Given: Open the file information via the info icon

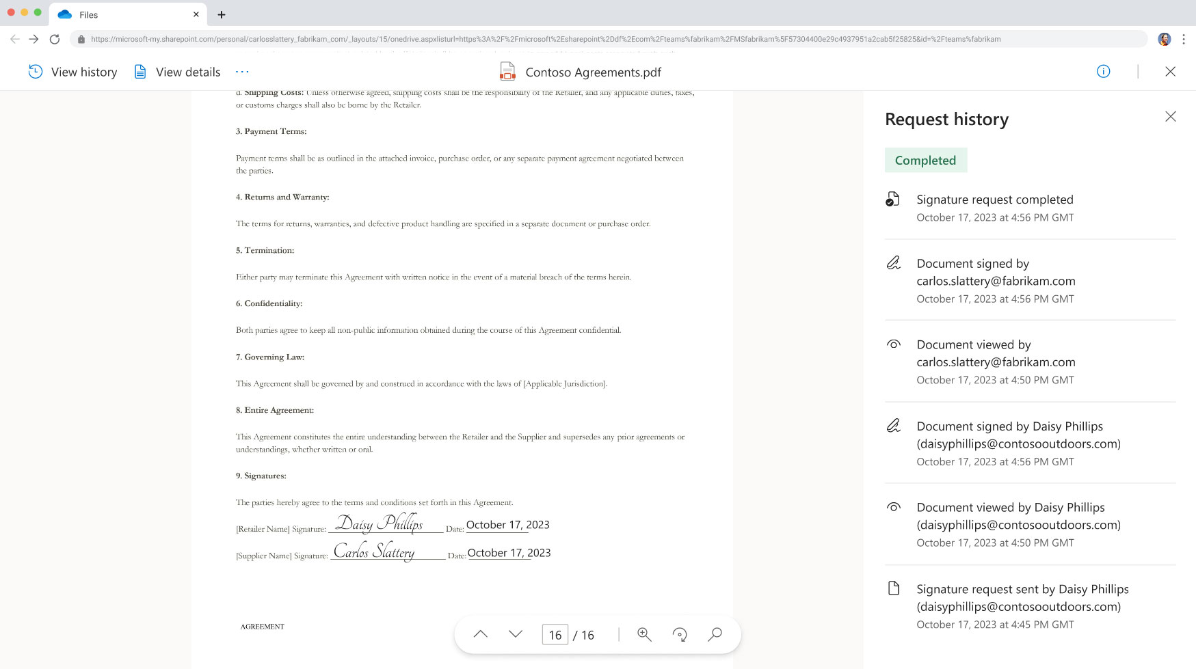Looking at the screenshot, I should (1103, 71).
